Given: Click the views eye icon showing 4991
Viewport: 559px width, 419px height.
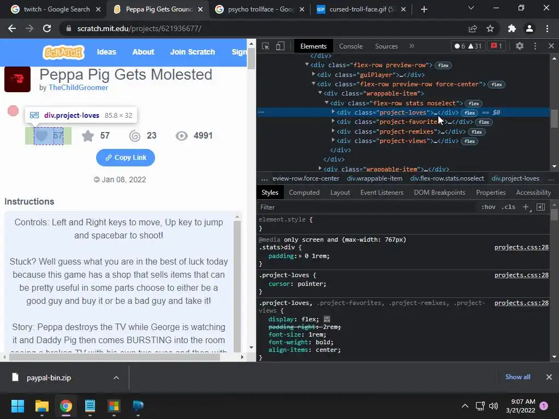Looking at the screenshot, I should [181, 136].
